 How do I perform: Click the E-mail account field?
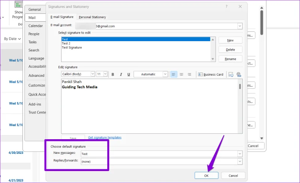(159, 26)
